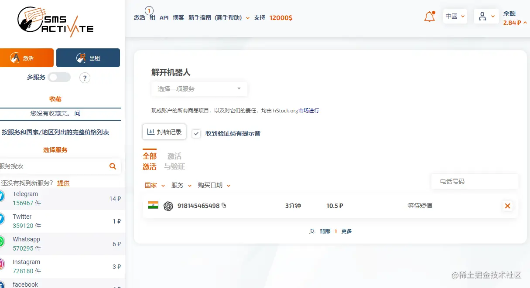This screenshot has width=530, height=288.
Task: Click the 问 link in favorites
Action: [77, 113]
